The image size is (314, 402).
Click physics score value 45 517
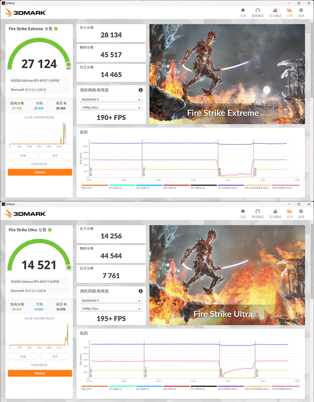click(111, 55)
